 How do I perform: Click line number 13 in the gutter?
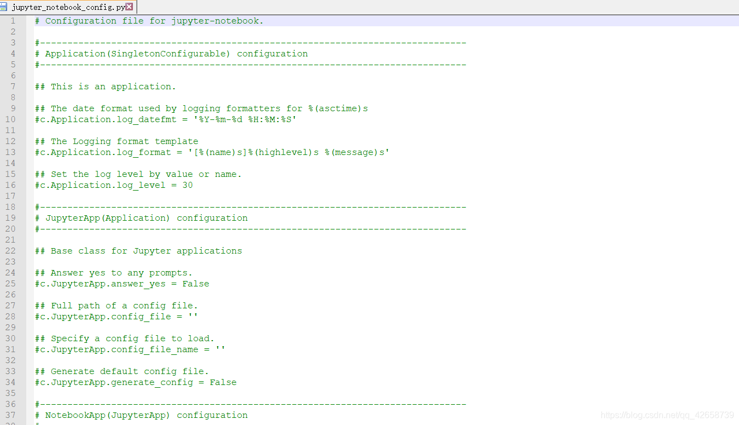pos(10,152)
